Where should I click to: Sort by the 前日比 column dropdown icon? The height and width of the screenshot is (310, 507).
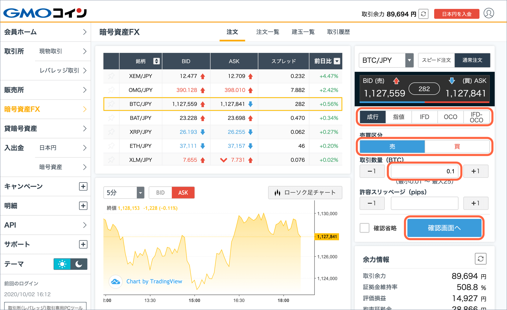337,61
